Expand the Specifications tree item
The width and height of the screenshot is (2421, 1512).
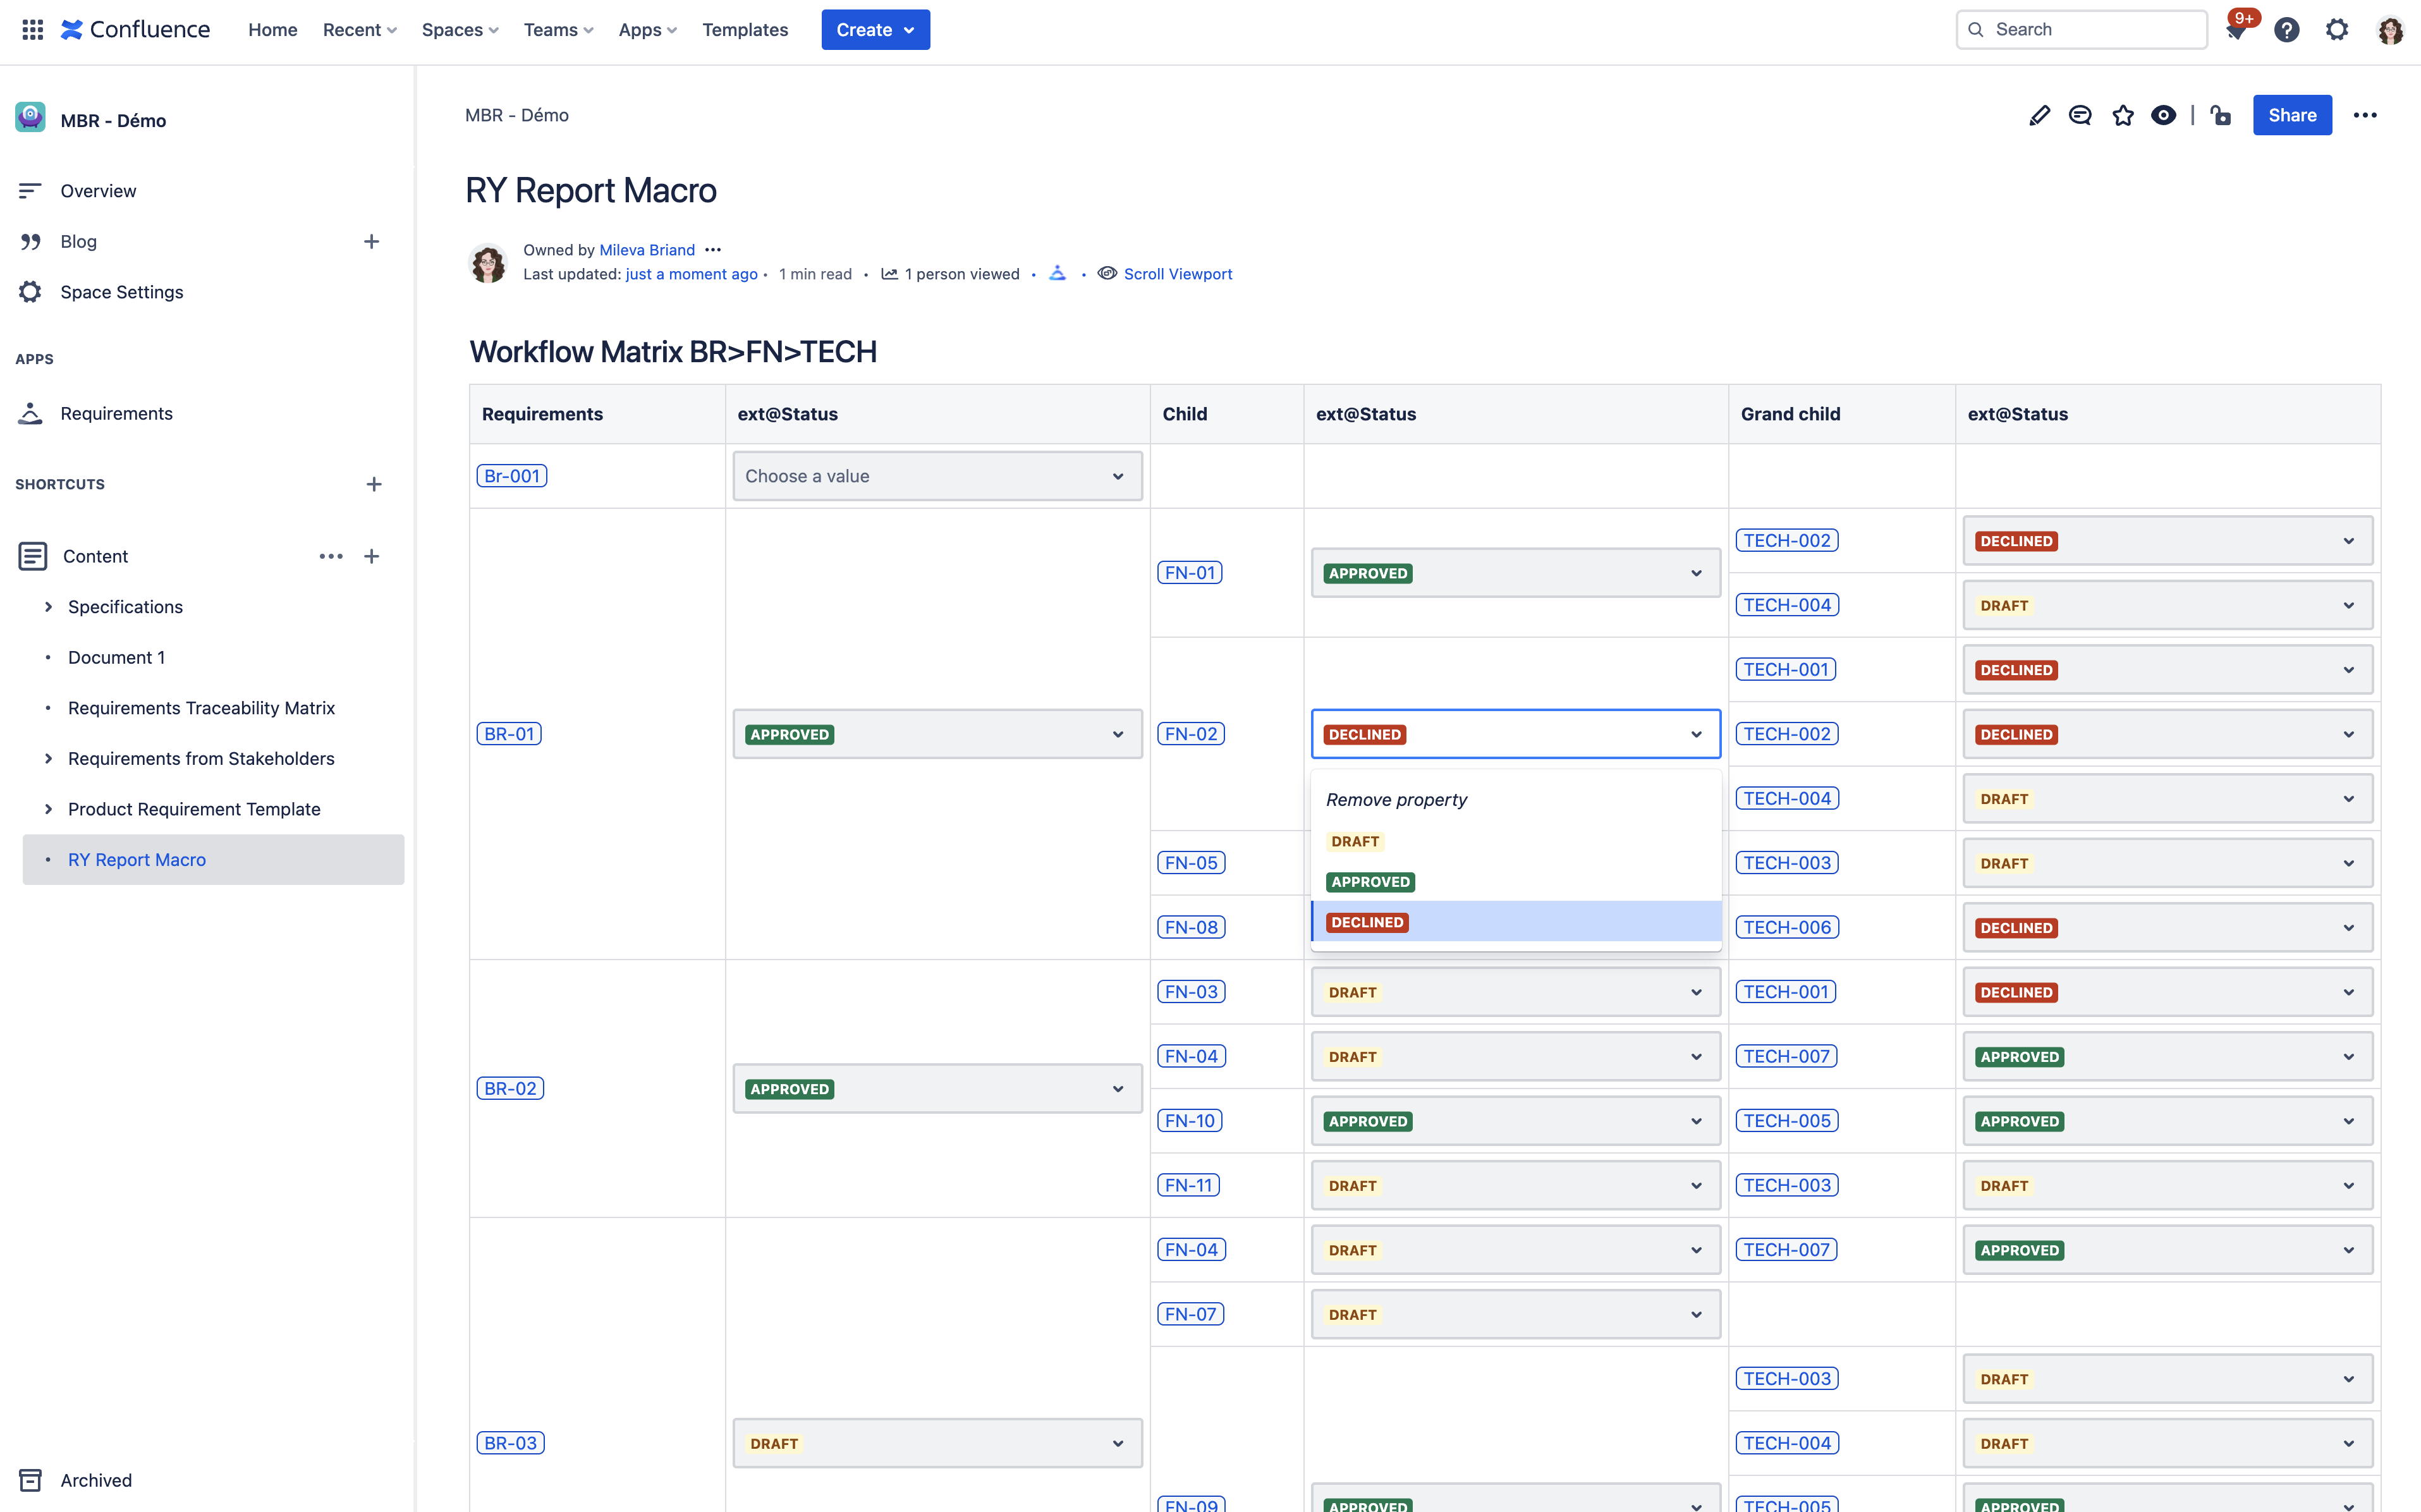coord(48,607)
